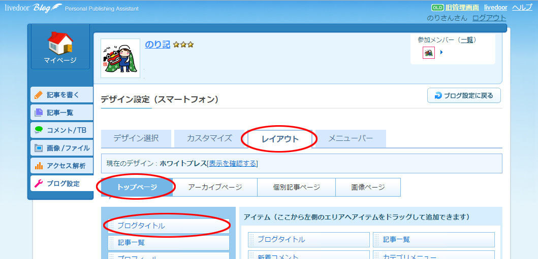
Task: Open the 旧管理画面 link
Action: [x=462, y=8]
